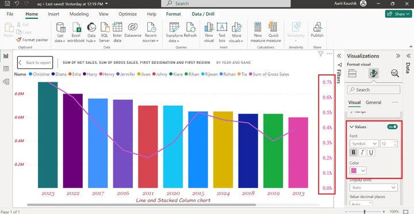The height and width of the screenshot is (214, 414).
Task: Open Excel workbook data source
Action: [76, 32]
